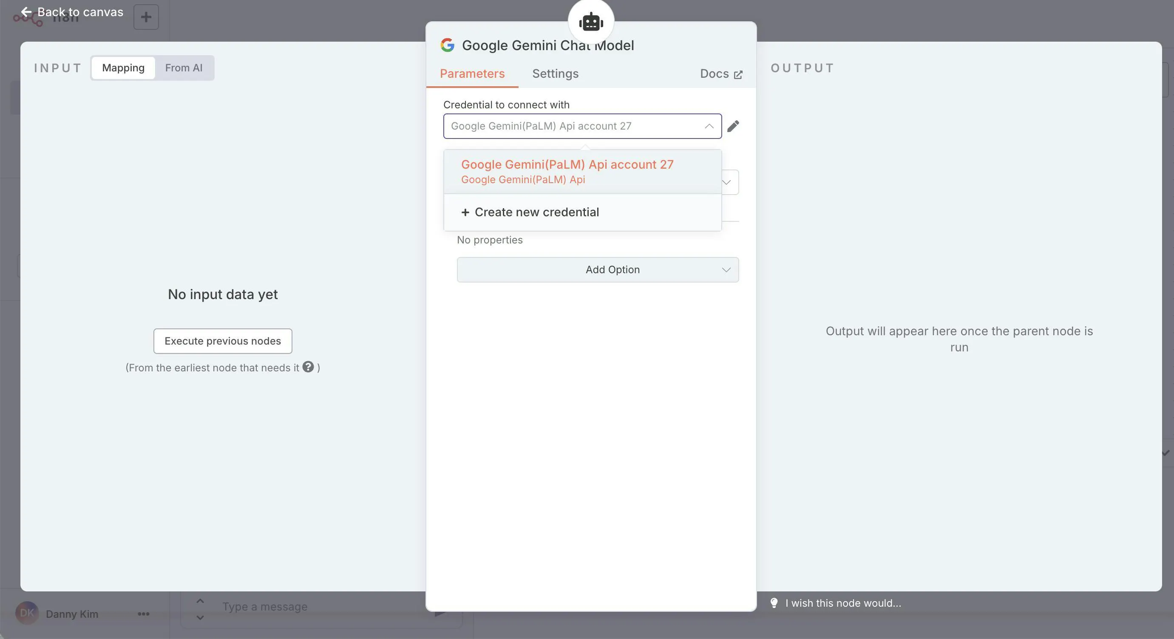Image resolution: width=1174 pixels, height=639 pixels.
Task: Click the Danny Kim user name
Action: click(x=72, y=614)
